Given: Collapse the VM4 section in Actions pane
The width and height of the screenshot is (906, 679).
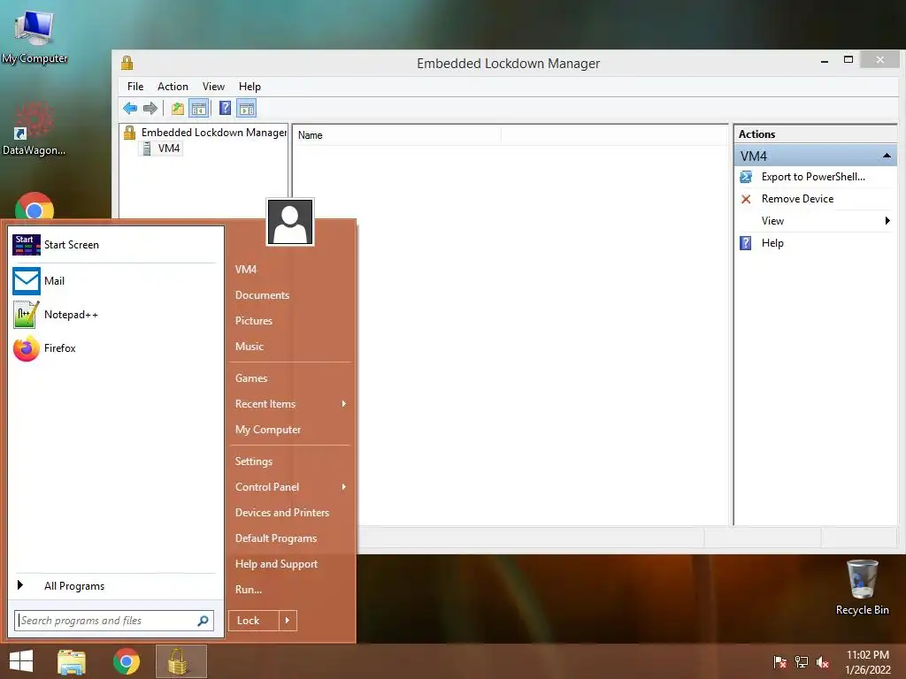Looking at the screenshot, I should pyautogui.click(x=887, y=156).
